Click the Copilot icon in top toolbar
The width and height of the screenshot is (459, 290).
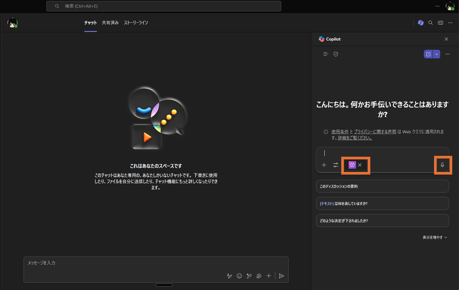[x=421, y=23]
